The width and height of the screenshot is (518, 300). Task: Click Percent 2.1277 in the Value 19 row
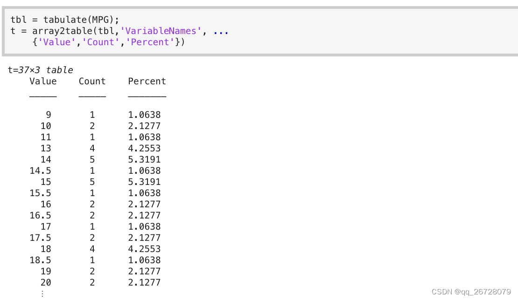click(144, 272)
